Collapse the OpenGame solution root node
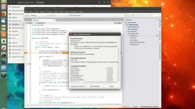Screen dimensions: 195x109 click(x=124, y=22)
